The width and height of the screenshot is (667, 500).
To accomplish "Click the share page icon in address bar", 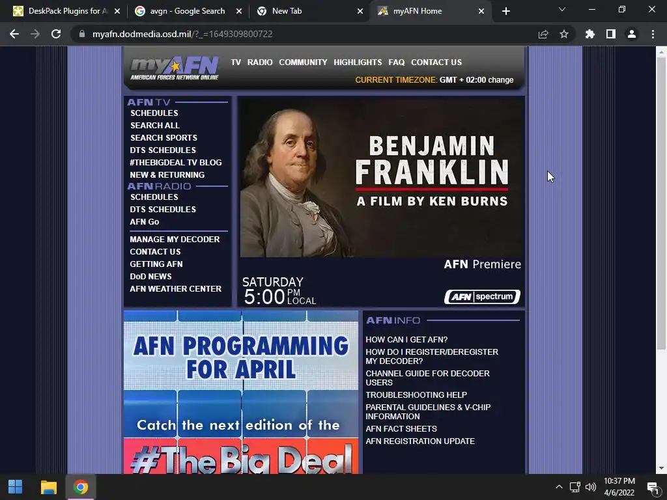I will click(x=543, y=34).
